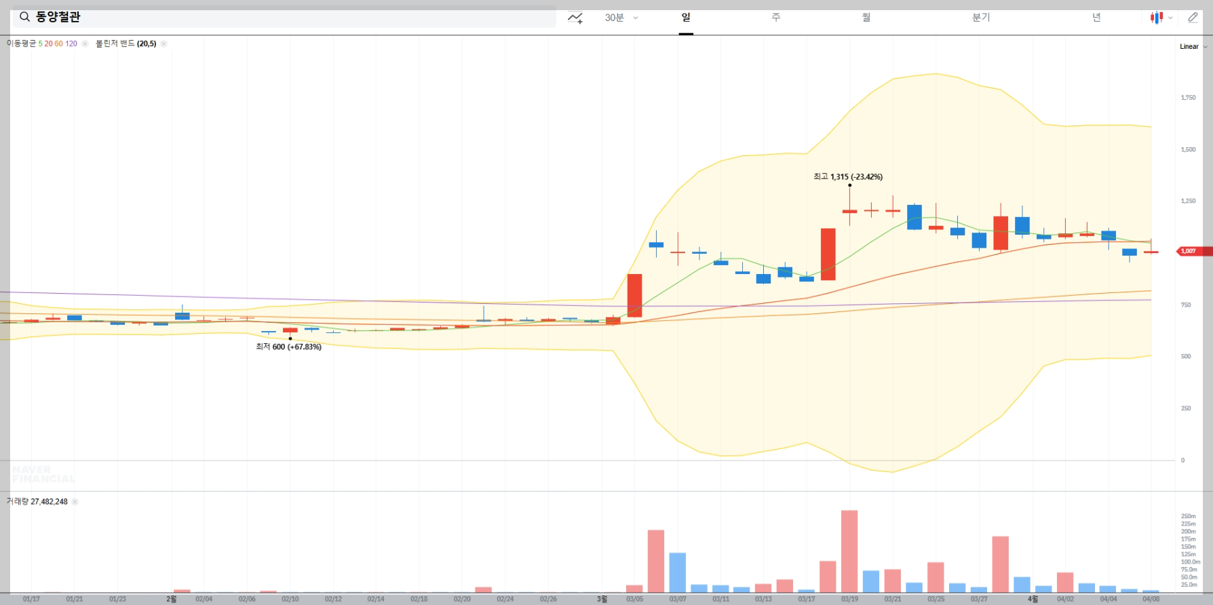Switch to the 분기 quarterly tab
This screenshot has height=605, width=1213.
coord(981,18)
